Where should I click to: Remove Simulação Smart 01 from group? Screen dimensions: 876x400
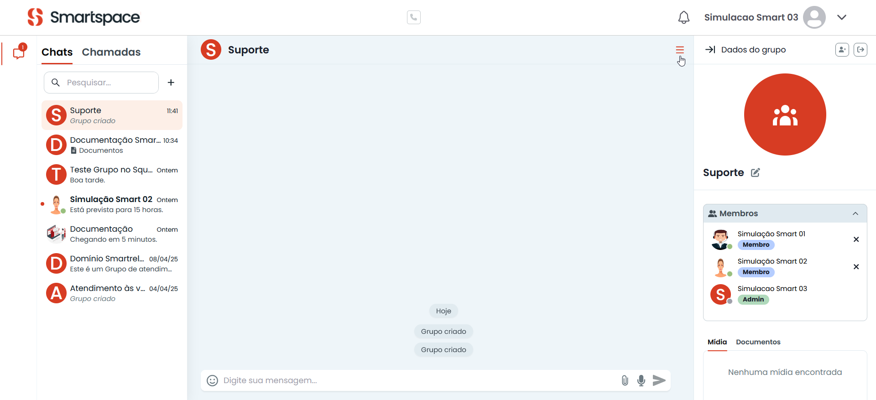pos(856,239)
